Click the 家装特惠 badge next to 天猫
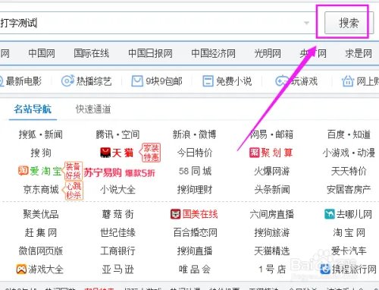This screenshot has height=290, width=379. click(151, 153)
